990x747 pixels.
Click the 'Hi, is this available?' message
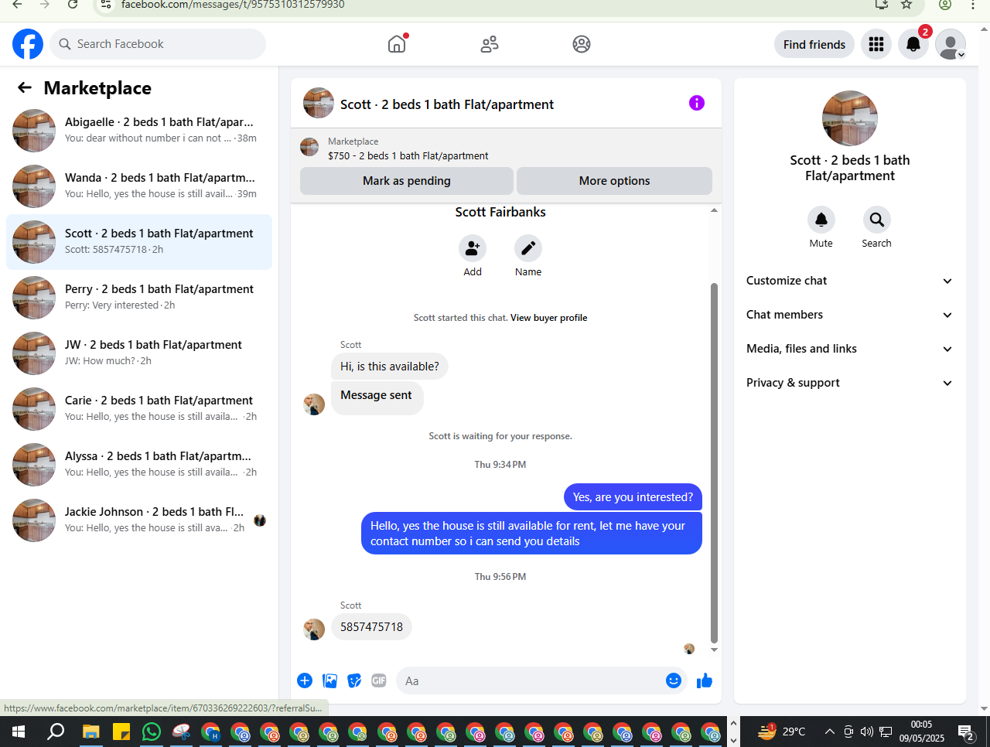point(390,367)
